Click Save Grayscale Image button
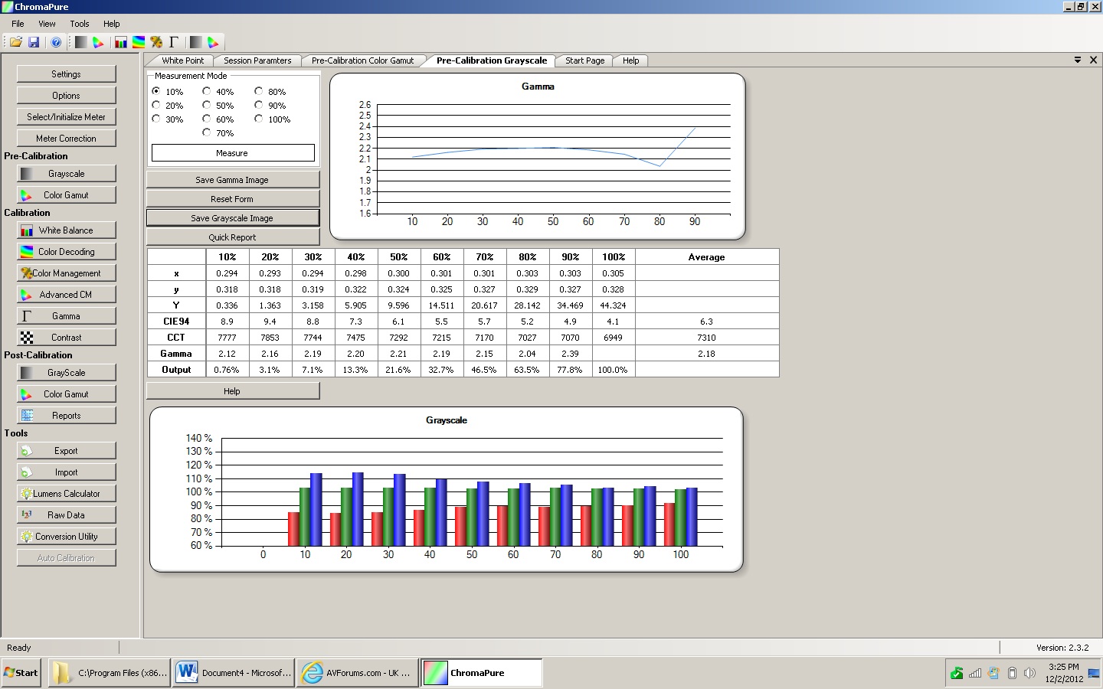 (233, 218)
